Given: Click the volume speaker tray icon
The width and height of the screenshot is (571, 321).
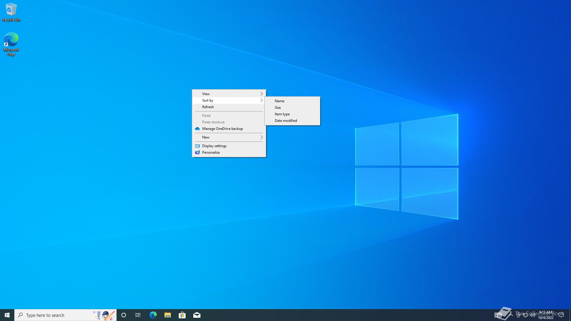Looking at the screenshot, I should [532, 315].
